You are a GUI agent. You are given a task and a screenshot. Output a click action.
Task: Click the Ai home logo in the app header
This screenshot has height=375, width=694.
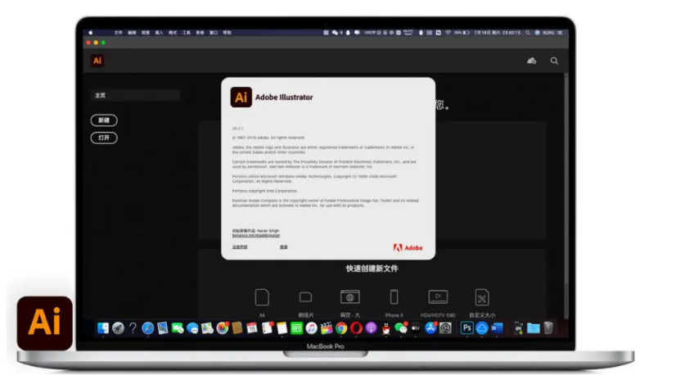[97, 61]
